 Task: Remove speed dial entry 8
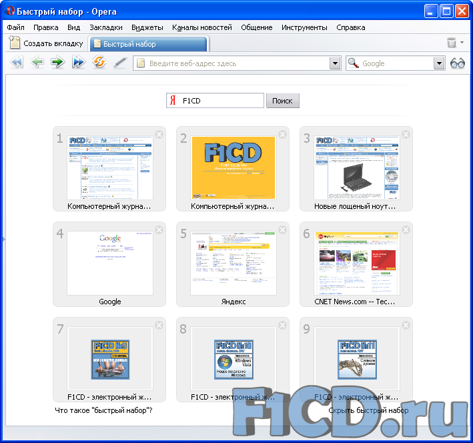click(x=282, y=325)
